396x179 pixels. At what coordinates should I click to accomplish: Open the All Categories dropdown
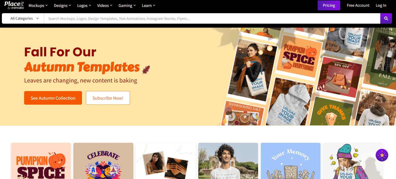pos(24,19)
